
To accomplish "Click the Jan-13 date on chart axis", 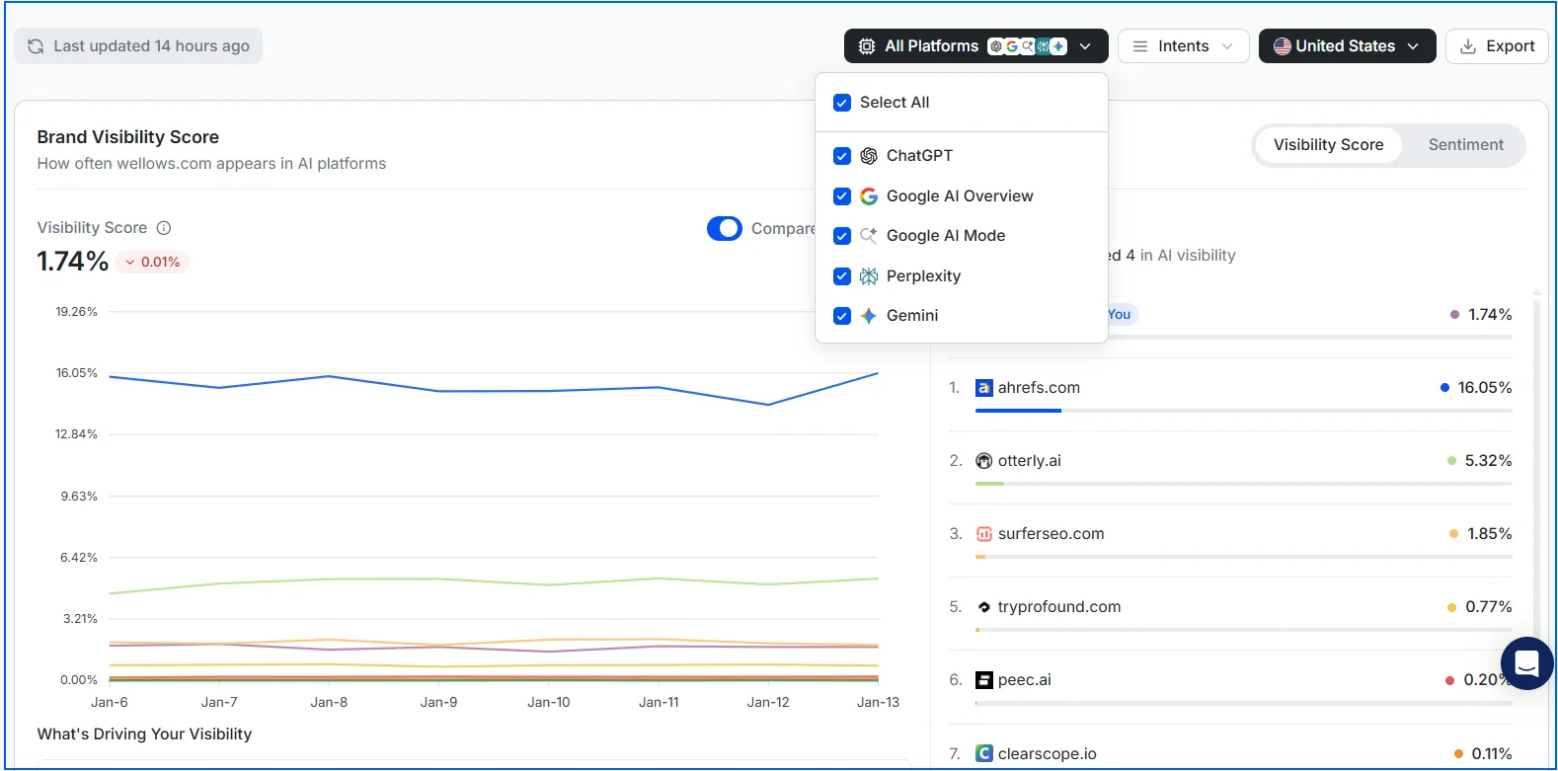I will [x=878, y=703].
